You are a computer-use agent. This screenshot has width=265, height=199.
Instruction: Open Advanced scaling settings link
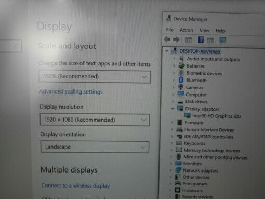[x=71, y=91]
